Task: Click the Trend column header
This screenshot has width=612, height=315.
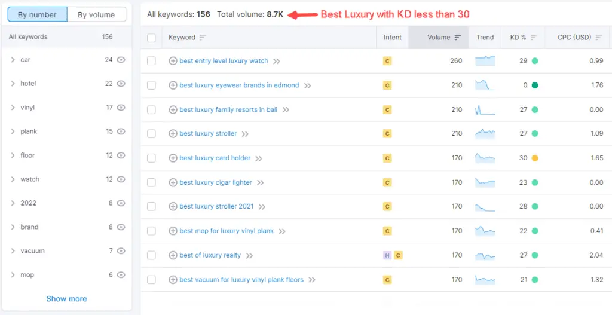Action: tap(485, 38)
